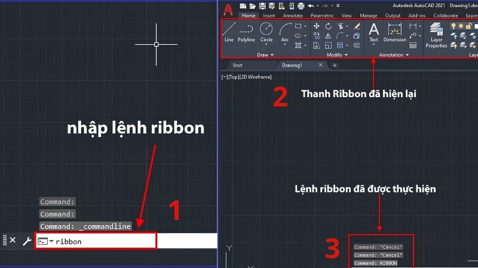
Task: Select the Text annotation tool
Action: 374,32
